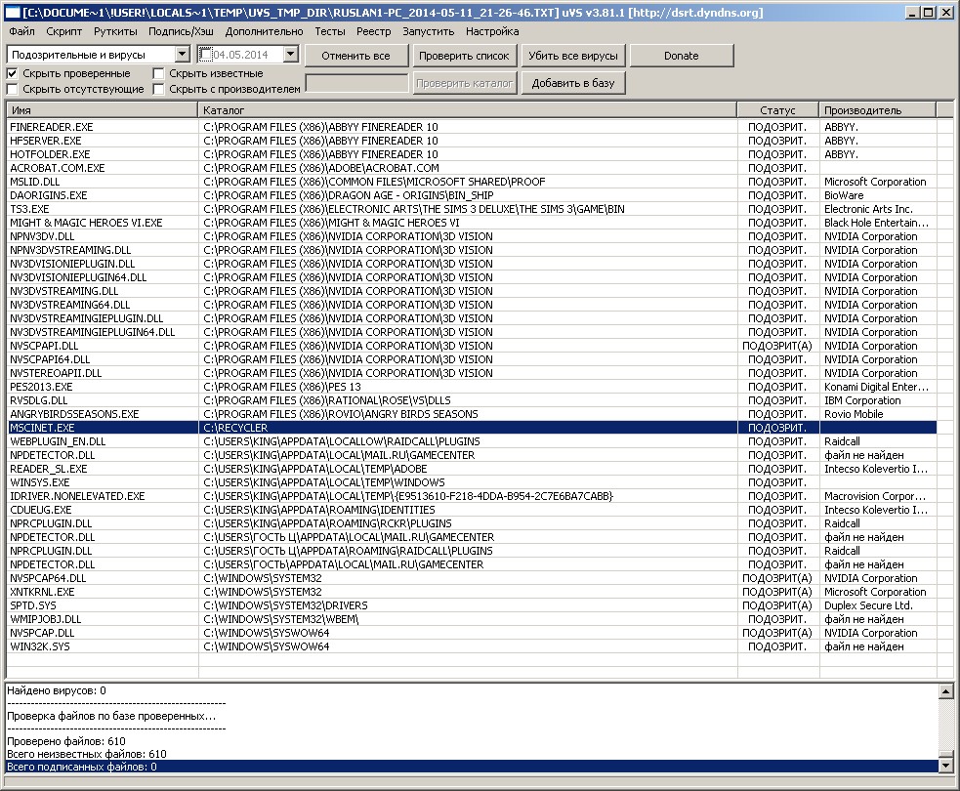The image size is (960, 791).
Task: Open the Настройка menu
Action: click(492, 31)
